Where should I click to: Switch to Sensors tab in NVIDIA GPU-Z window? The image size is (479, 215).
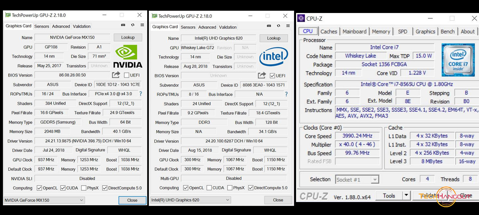[42, 26]
